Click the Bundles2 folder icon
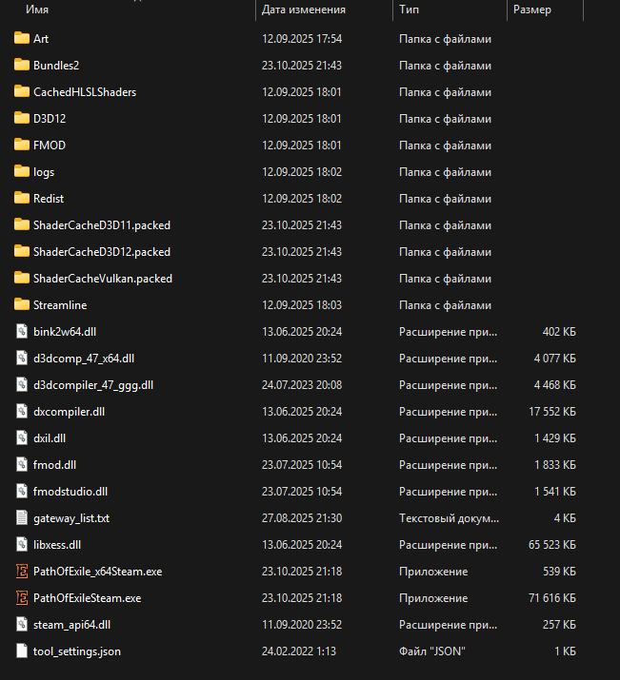 pyautogui.click(x=22, y=65)
